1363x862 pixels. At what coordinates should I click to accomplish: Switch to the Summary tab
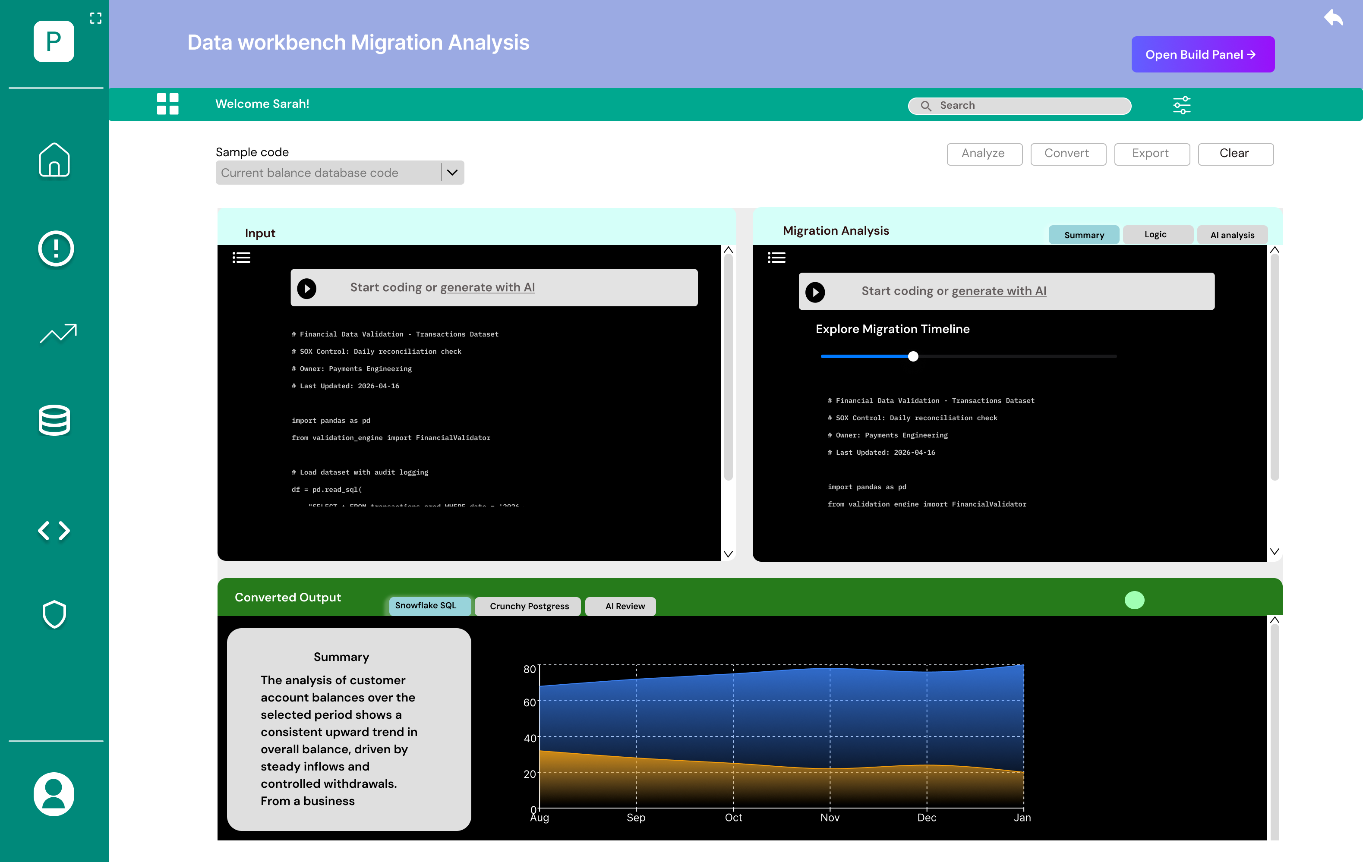pyautogui.click(x=1084, y=235)
